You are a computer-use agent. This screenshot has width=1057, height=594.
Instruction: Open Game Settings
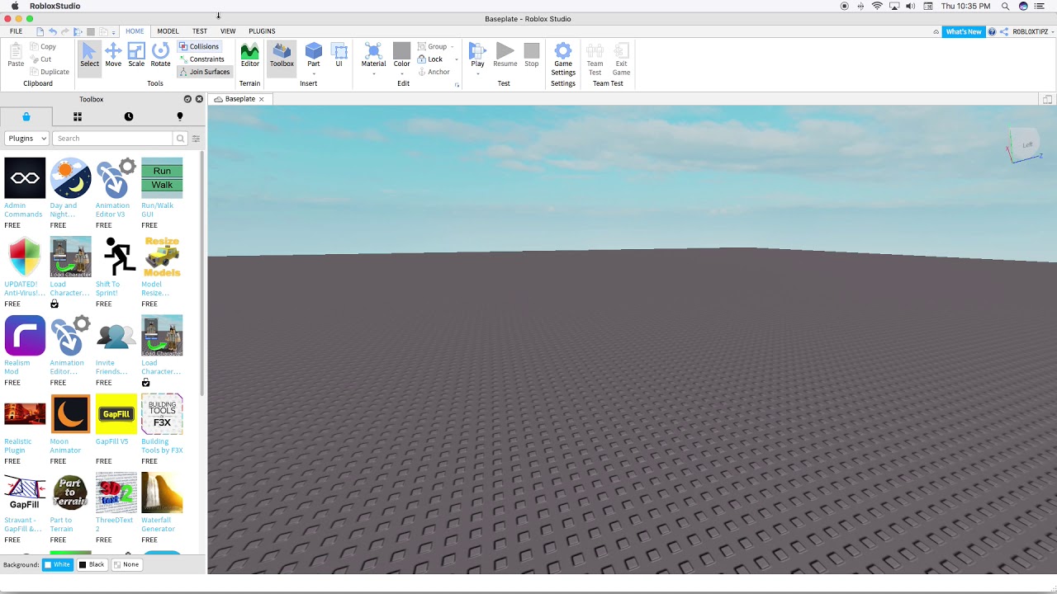click(563, 59)
